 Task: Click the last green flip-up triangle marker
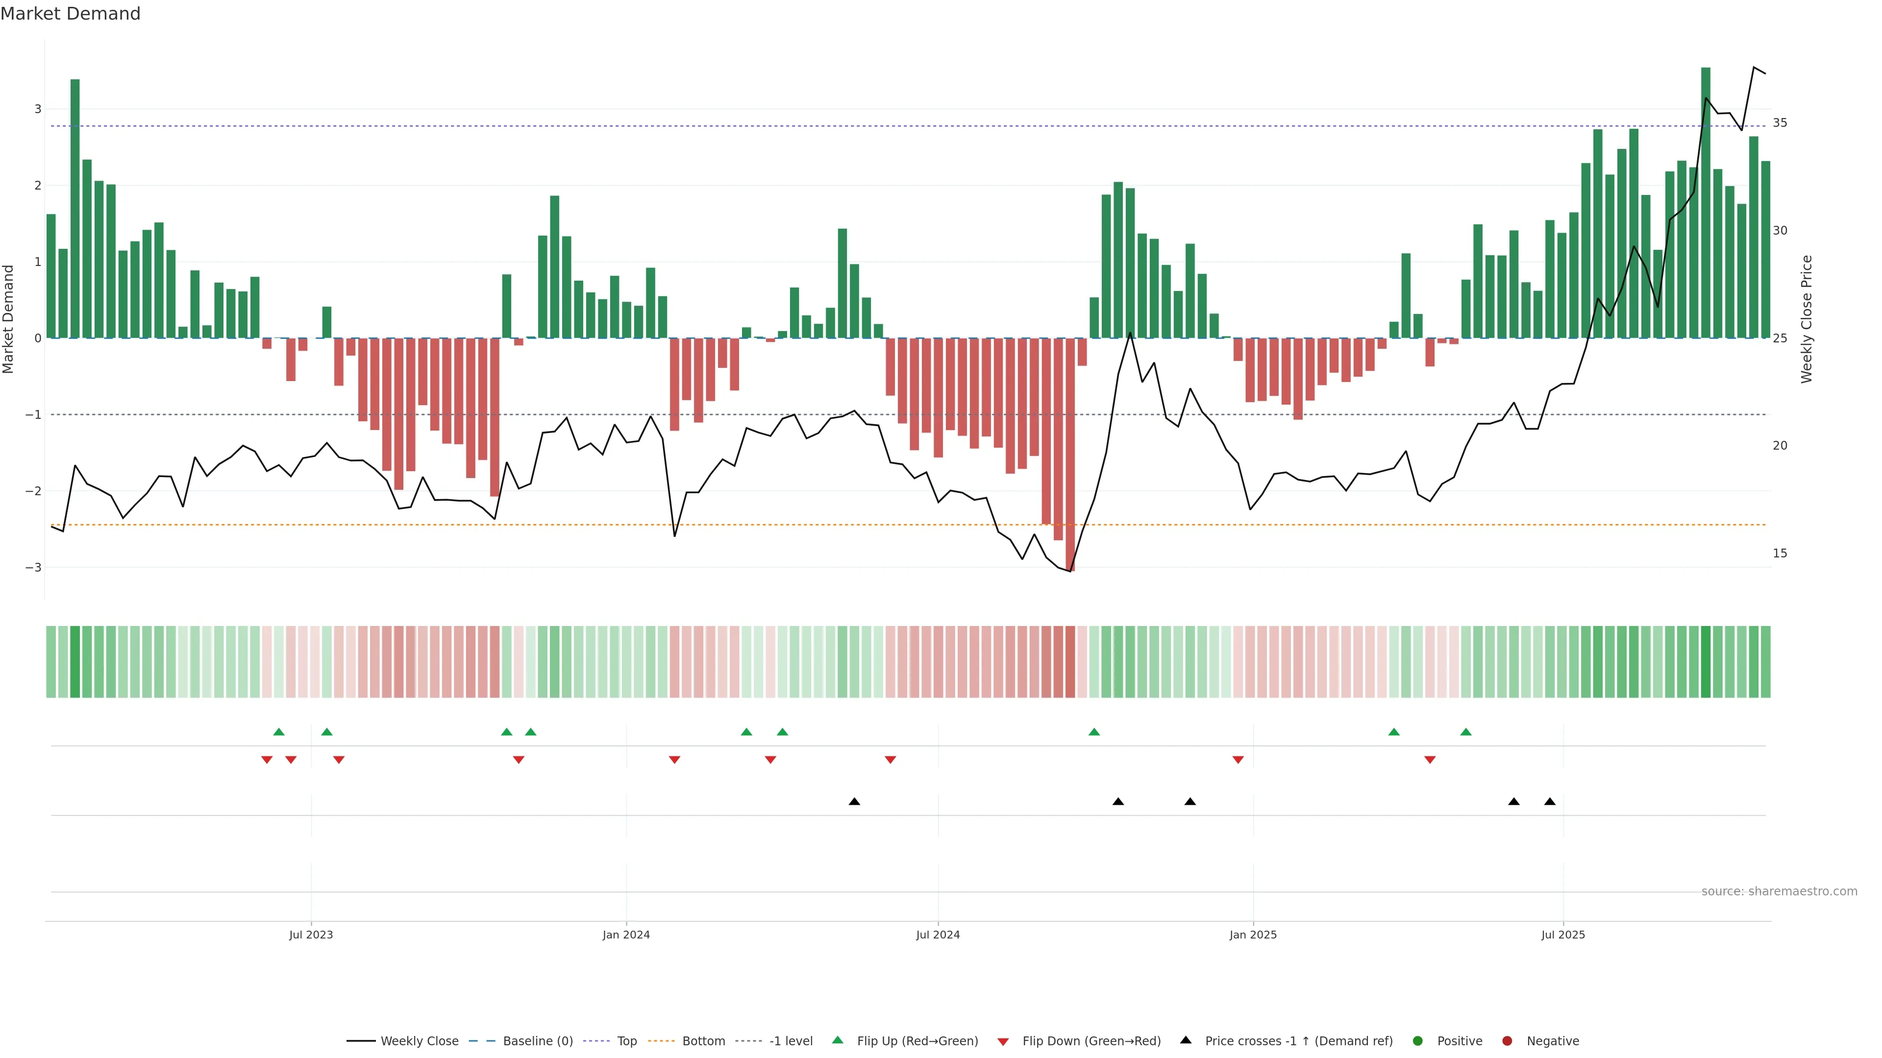click(1465, 732)
